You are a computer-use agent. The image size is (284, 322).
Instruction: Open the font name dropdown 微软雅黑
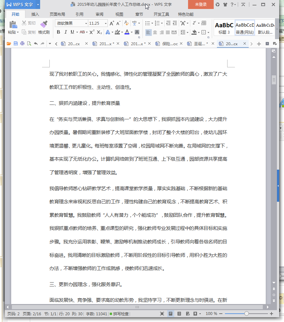pos(86,23)
